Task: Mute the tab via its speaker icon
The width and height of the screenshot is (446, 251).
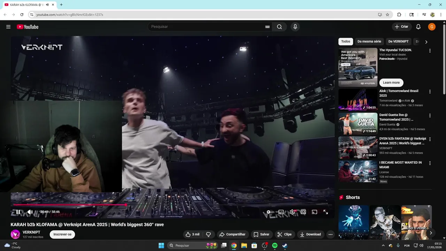Action: (x=47, y=5)
